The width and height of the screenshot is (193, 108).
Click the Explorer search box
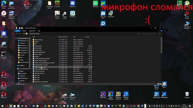tap(151, 34)
